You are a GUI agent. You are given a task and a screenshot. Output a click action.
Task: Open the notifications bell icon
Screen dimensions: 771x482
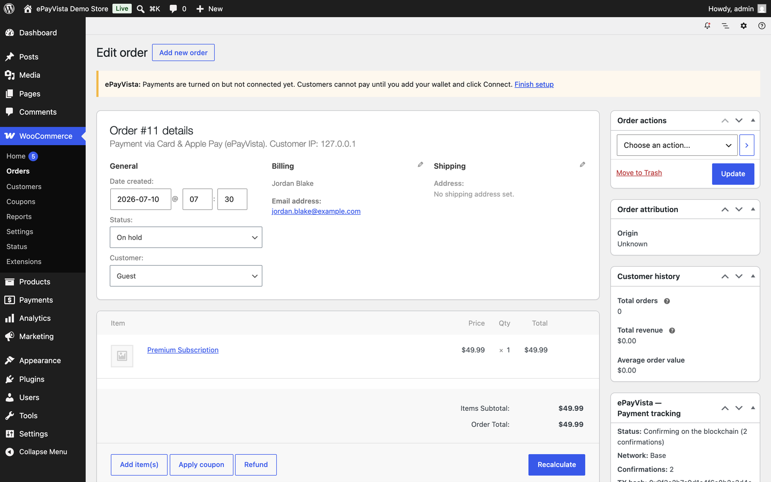pos(707,26)
